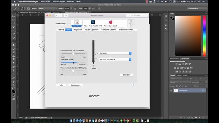Switch to the Touch-Optionen tab

[92, 30]
